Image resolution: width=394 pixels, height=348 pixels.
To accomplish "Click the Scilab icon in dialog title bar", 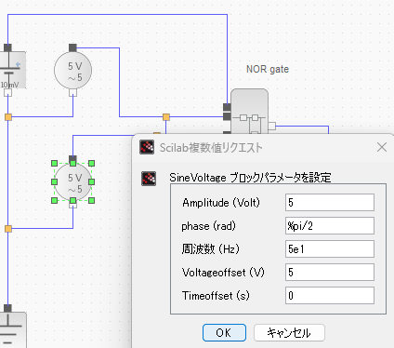I will [147, 147].
